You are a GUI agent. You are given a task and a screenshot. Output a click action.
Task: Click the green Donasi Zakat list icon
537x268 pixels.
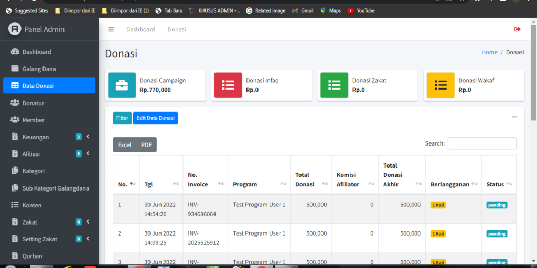point(334,85)
